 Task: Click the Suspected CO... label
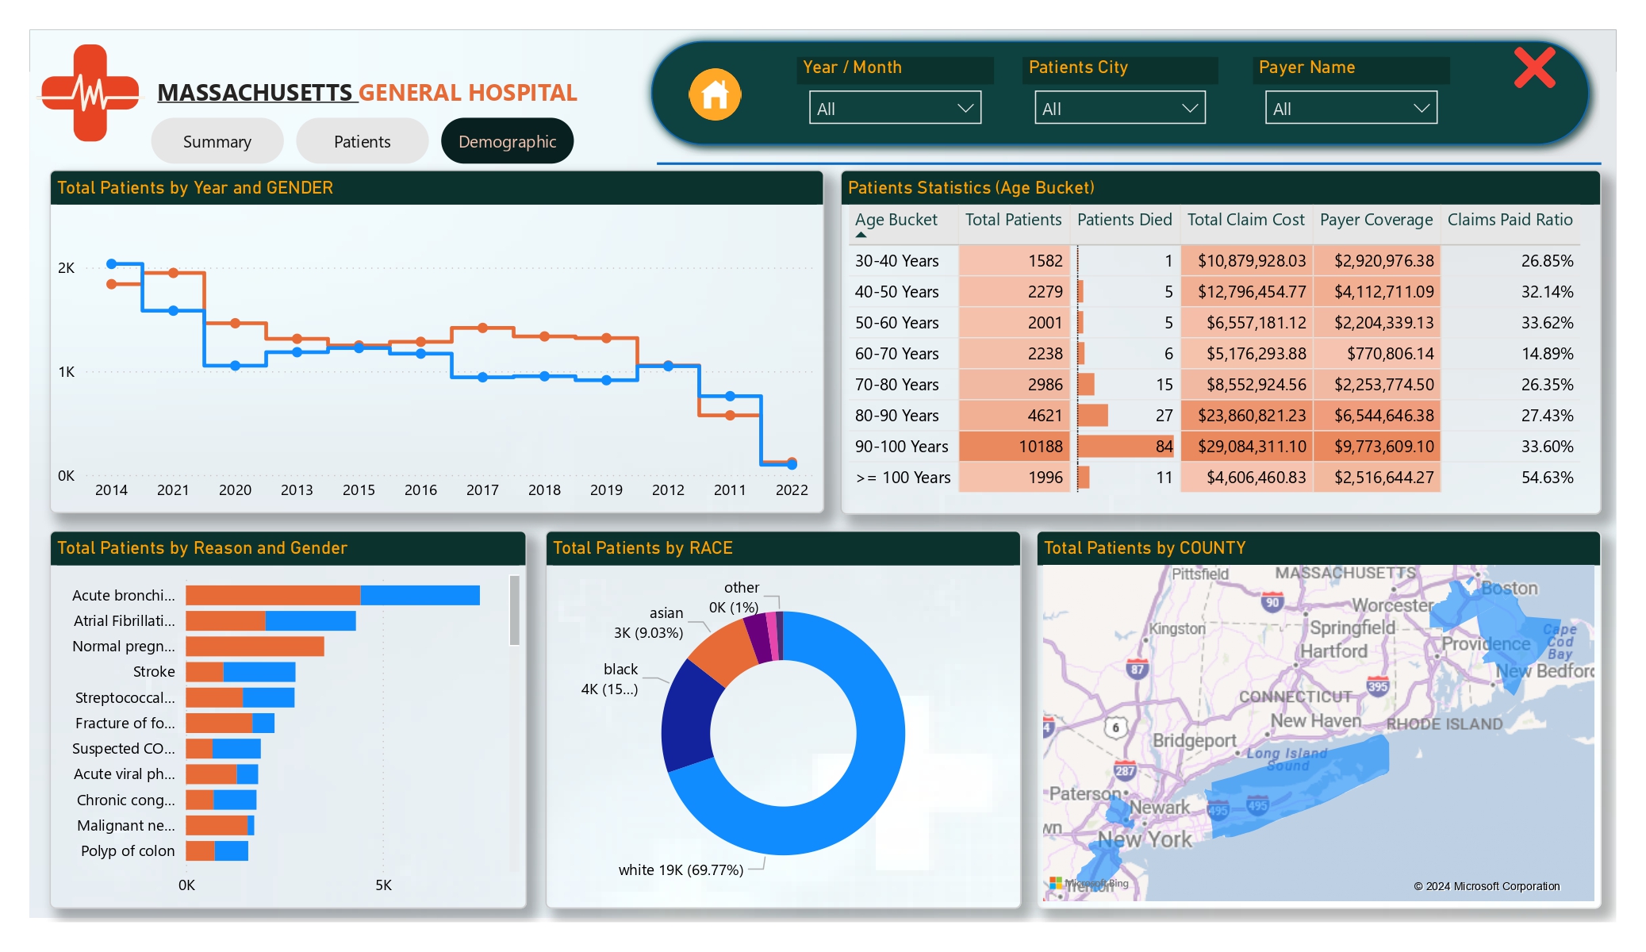click(x=124, y=748)
